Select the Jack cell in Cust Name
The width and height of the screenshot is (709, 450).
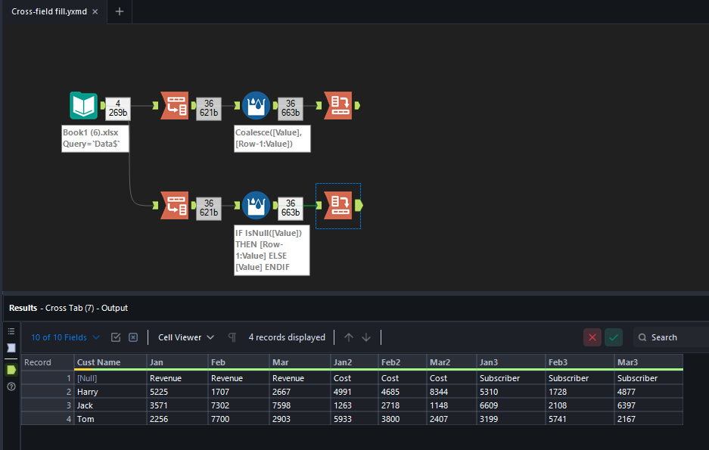[110, 405]
